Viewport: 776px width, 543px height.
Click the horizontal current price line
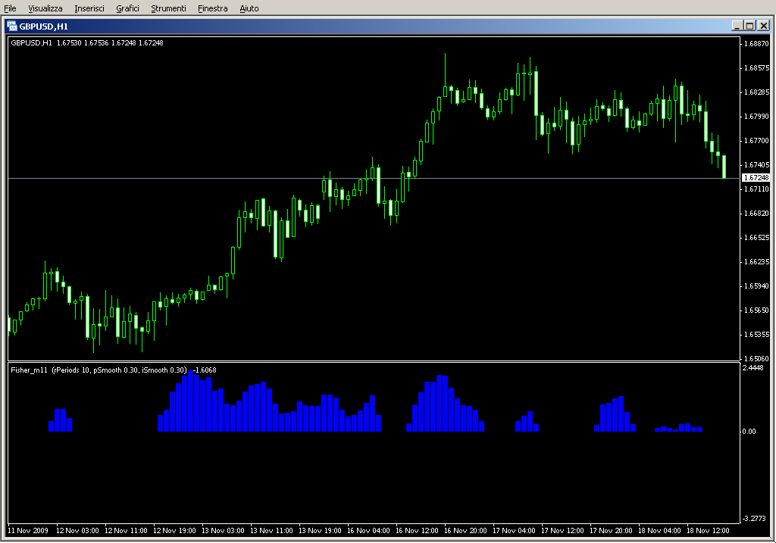coord(374,178)
